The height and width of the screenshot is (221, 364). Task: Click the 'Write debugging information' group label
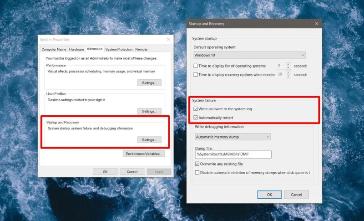(x=219, y=127)
